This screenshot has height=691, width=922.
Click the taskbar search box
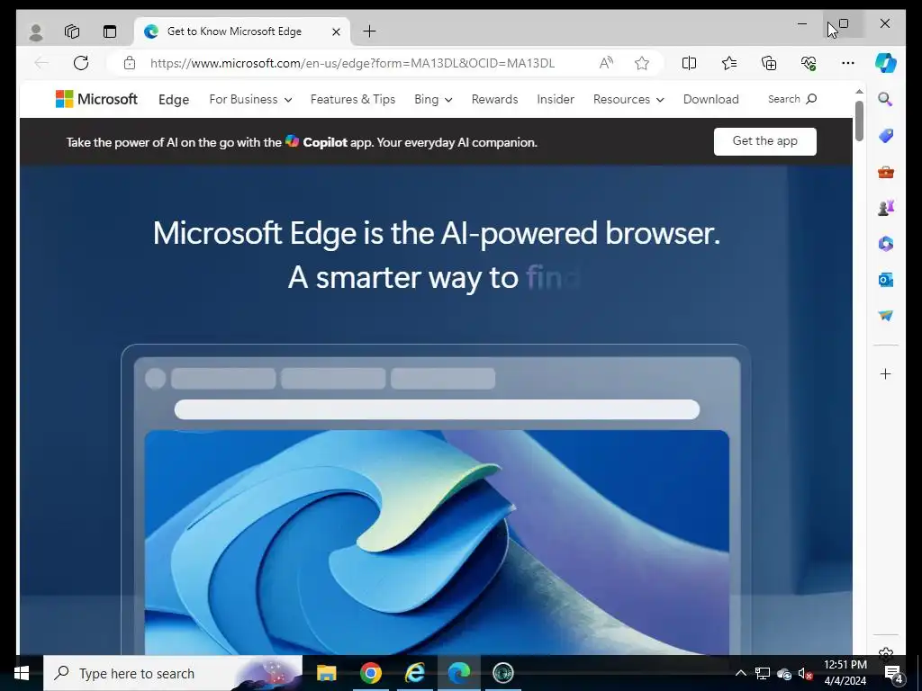[x=173, y=673]
